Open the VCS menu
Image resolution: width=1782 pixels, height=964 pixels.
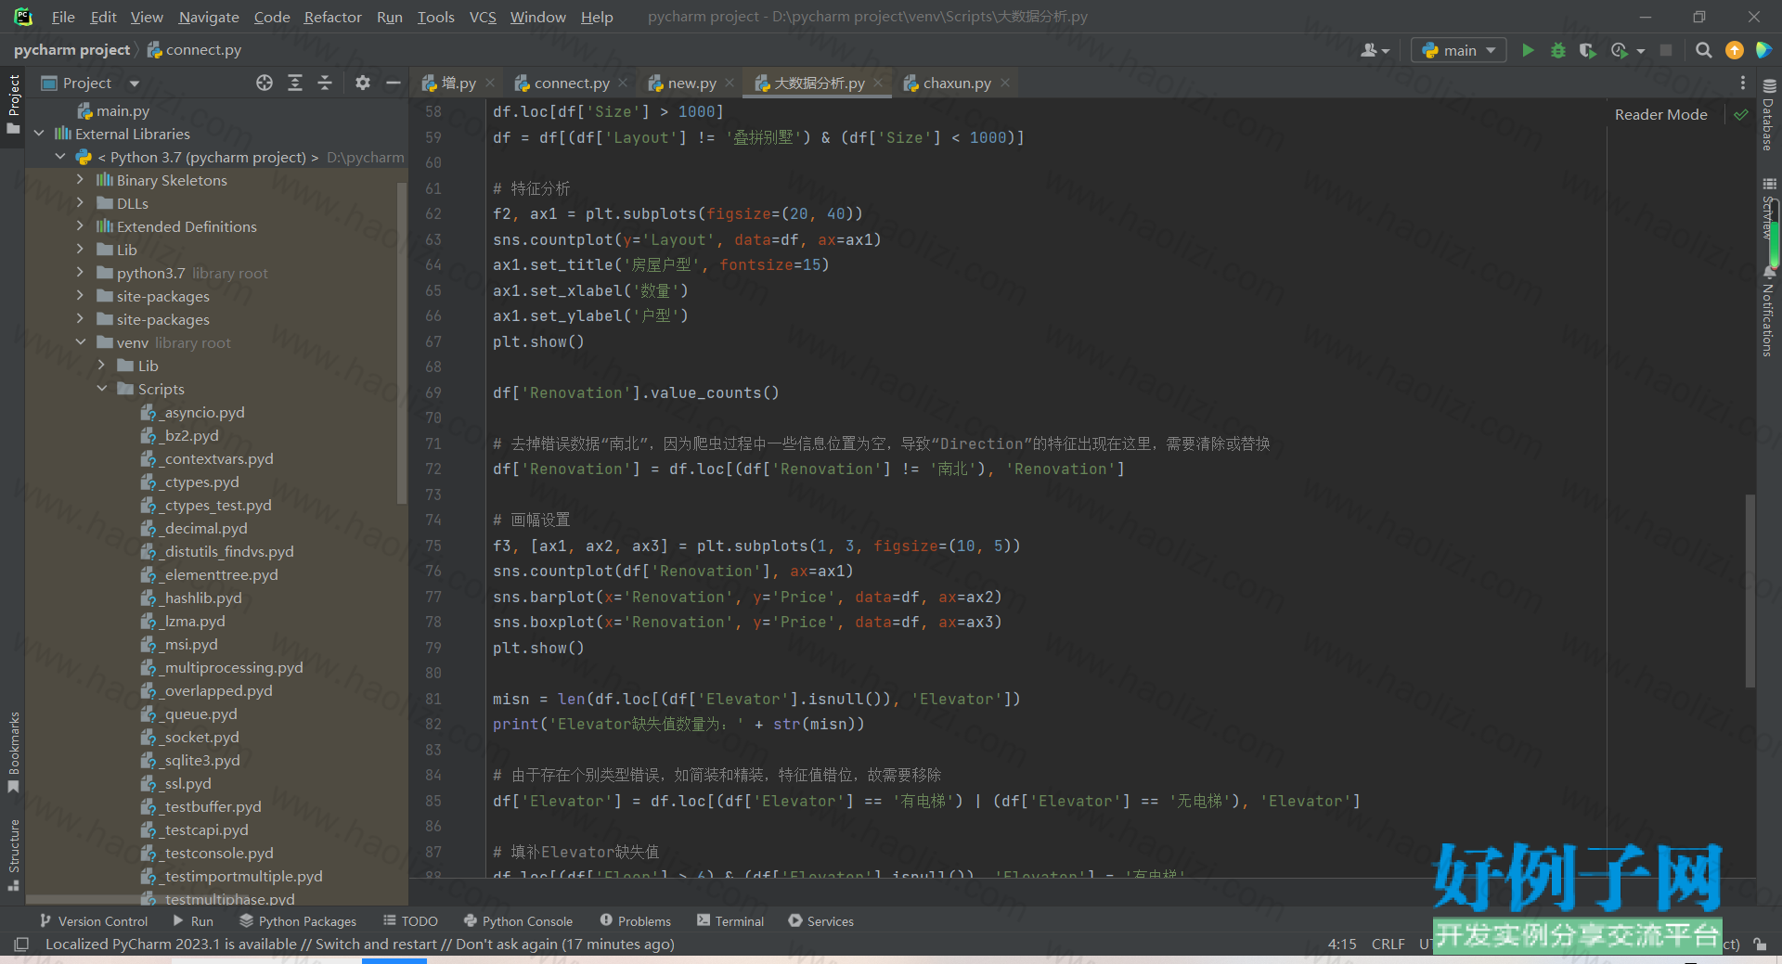tap(483, 17)
